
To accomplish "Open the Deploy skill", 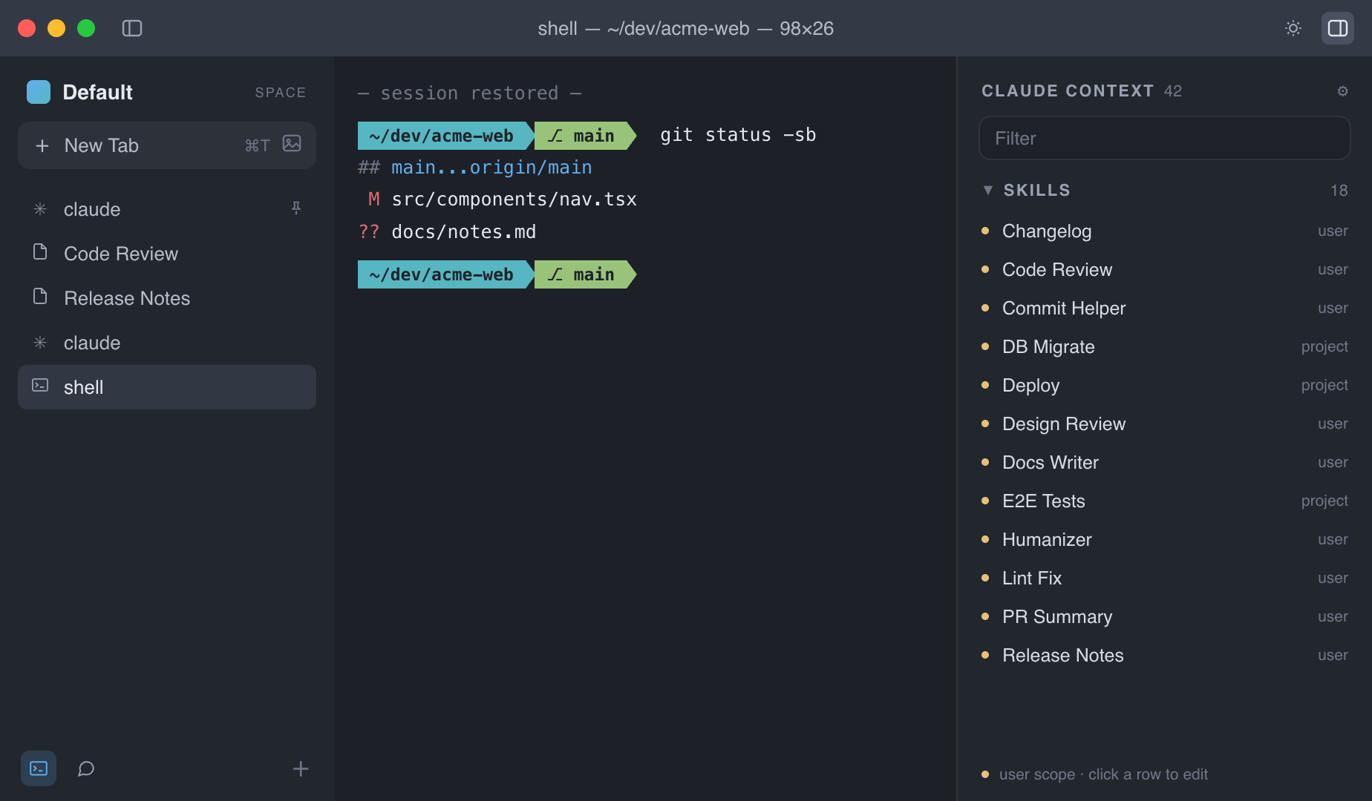I will click(x=1164, y=386).
